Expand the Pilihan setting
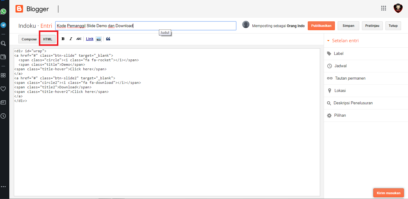Viewport: 408px width, 199px height. tap(366, 115)
